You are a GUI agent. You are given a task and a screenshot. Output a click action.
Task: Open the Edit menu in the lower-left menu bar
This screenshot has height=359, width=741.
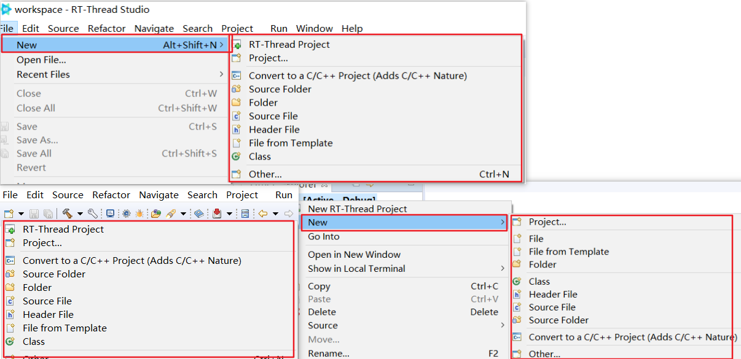coord(35,195)
